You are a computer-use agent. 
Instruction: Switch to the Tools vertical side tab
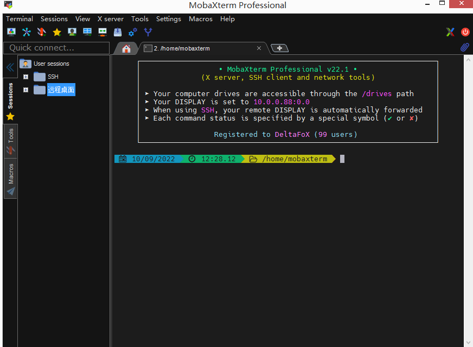pyautogui.click(x=10, y=141)
